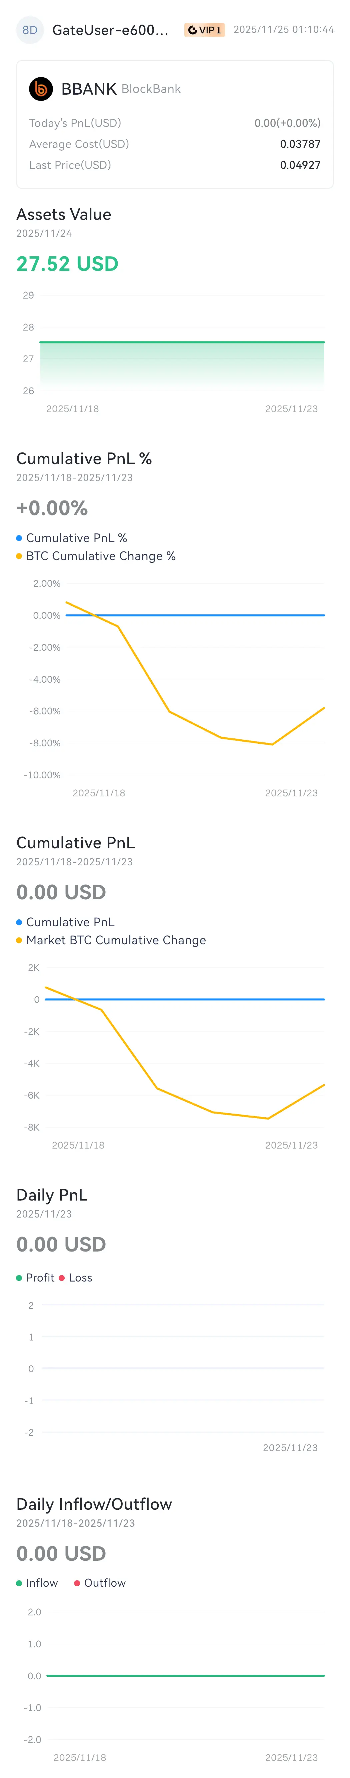Toggle the green Inflow legend marker
Screen dimensions: 350x1778
pos(19,1583)
